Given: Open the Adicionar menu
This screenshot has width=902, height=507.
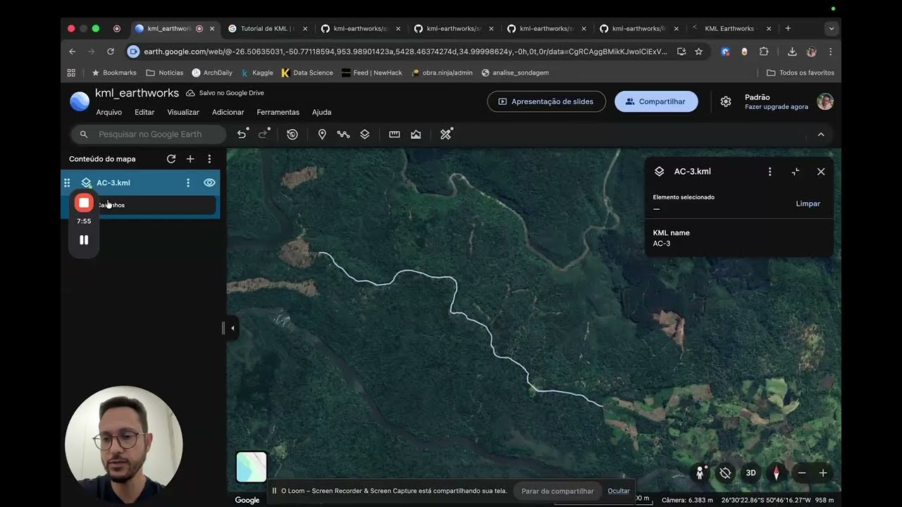Looking at the screenshot, I should pos(228,113).
